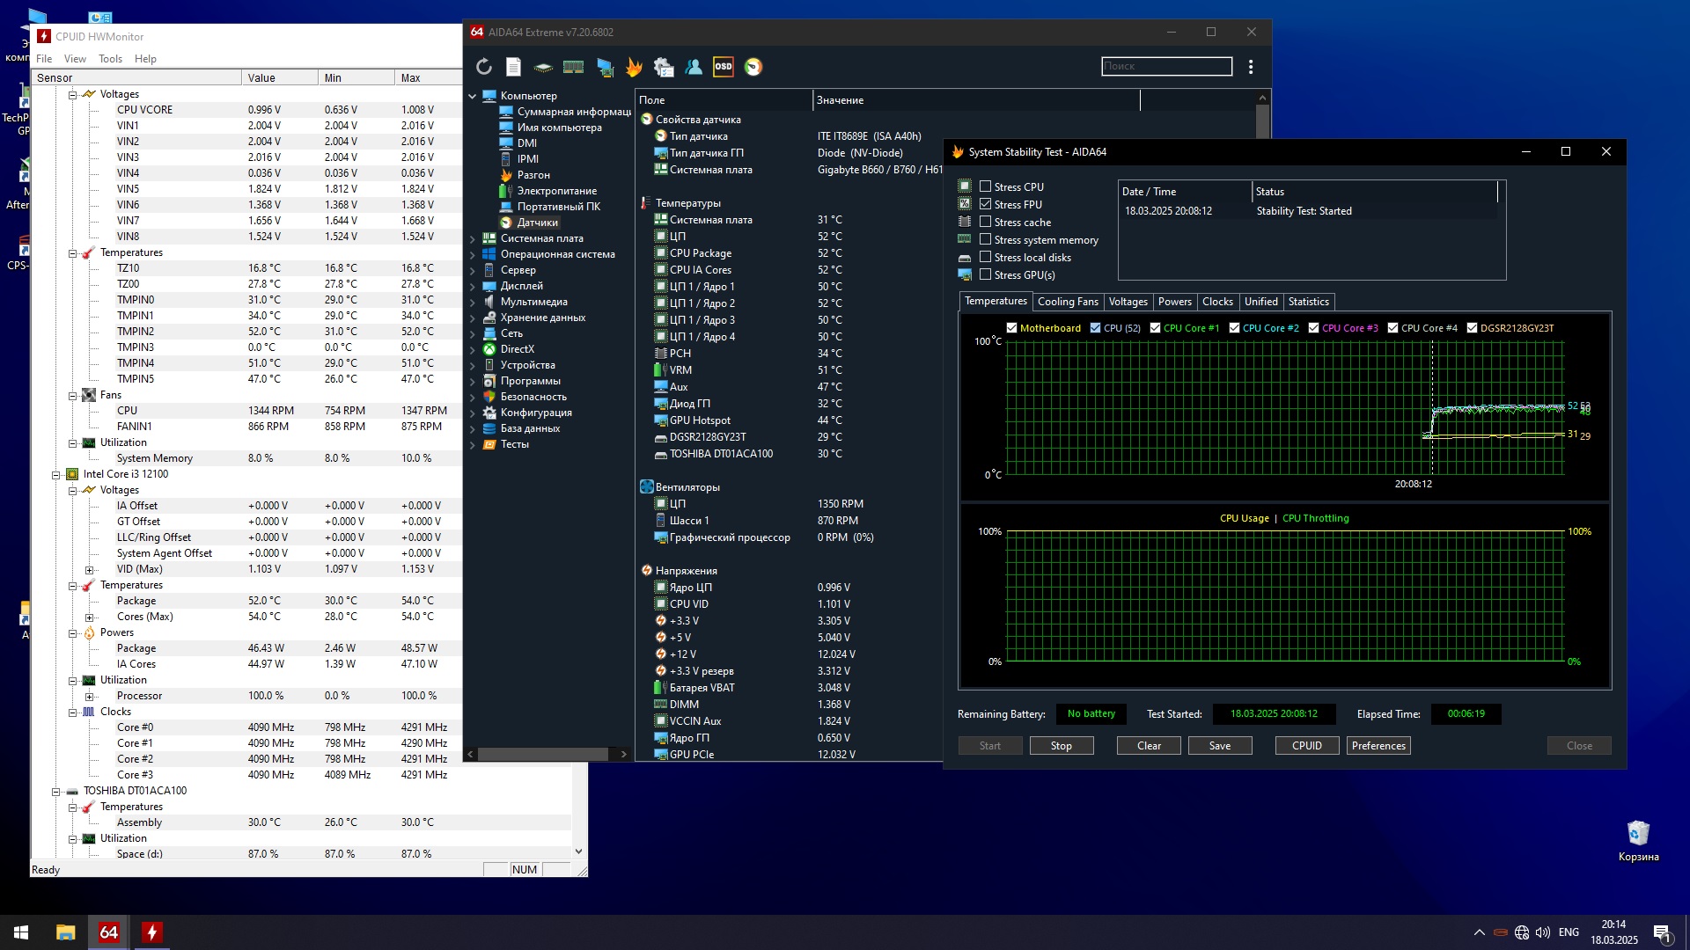This screenshot has height=950, width=1690.
Task: Hide the Motherboard temperature graph line
Action: [x=1011, y=328]
